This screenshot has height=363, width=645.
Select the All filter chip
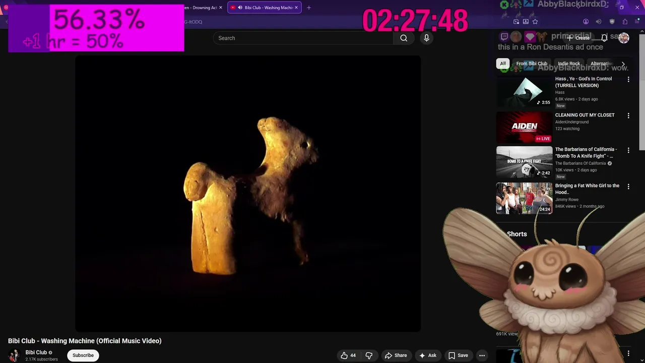click(x=503, y=64)
